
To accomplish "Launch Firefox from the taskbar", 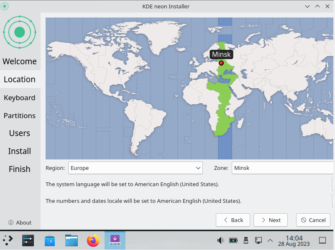I will tap(93, 240).
